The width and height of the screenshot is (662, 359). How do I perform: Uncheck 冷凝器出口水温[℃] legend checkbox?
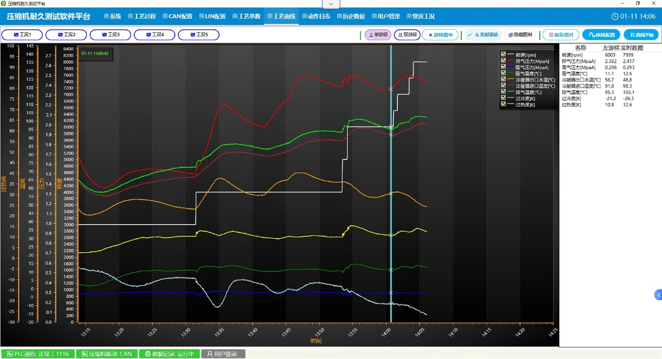click(503, 79)
